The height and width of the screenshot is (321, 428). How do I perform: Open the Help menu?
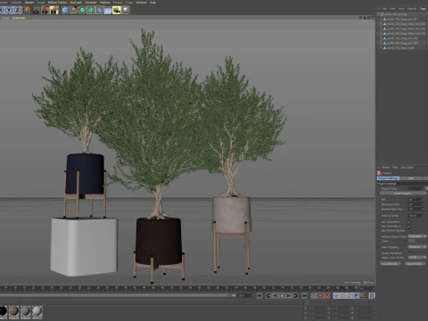tap(152, 3)
